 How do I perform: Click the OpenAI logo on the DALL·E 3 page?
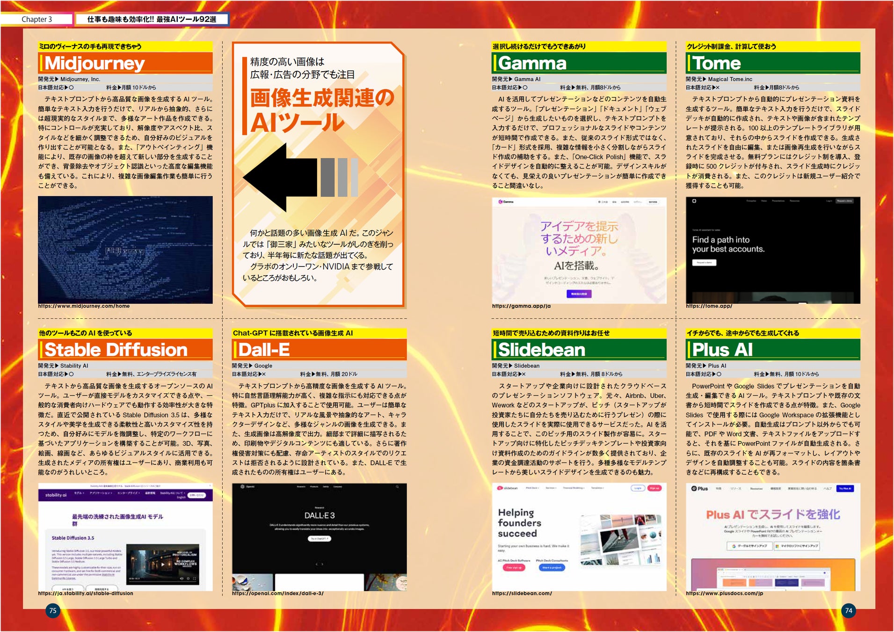click(x=248, y=487)
